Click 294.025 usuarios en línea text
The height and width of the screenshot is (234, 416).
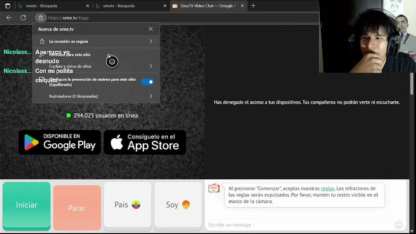[106, 115]
